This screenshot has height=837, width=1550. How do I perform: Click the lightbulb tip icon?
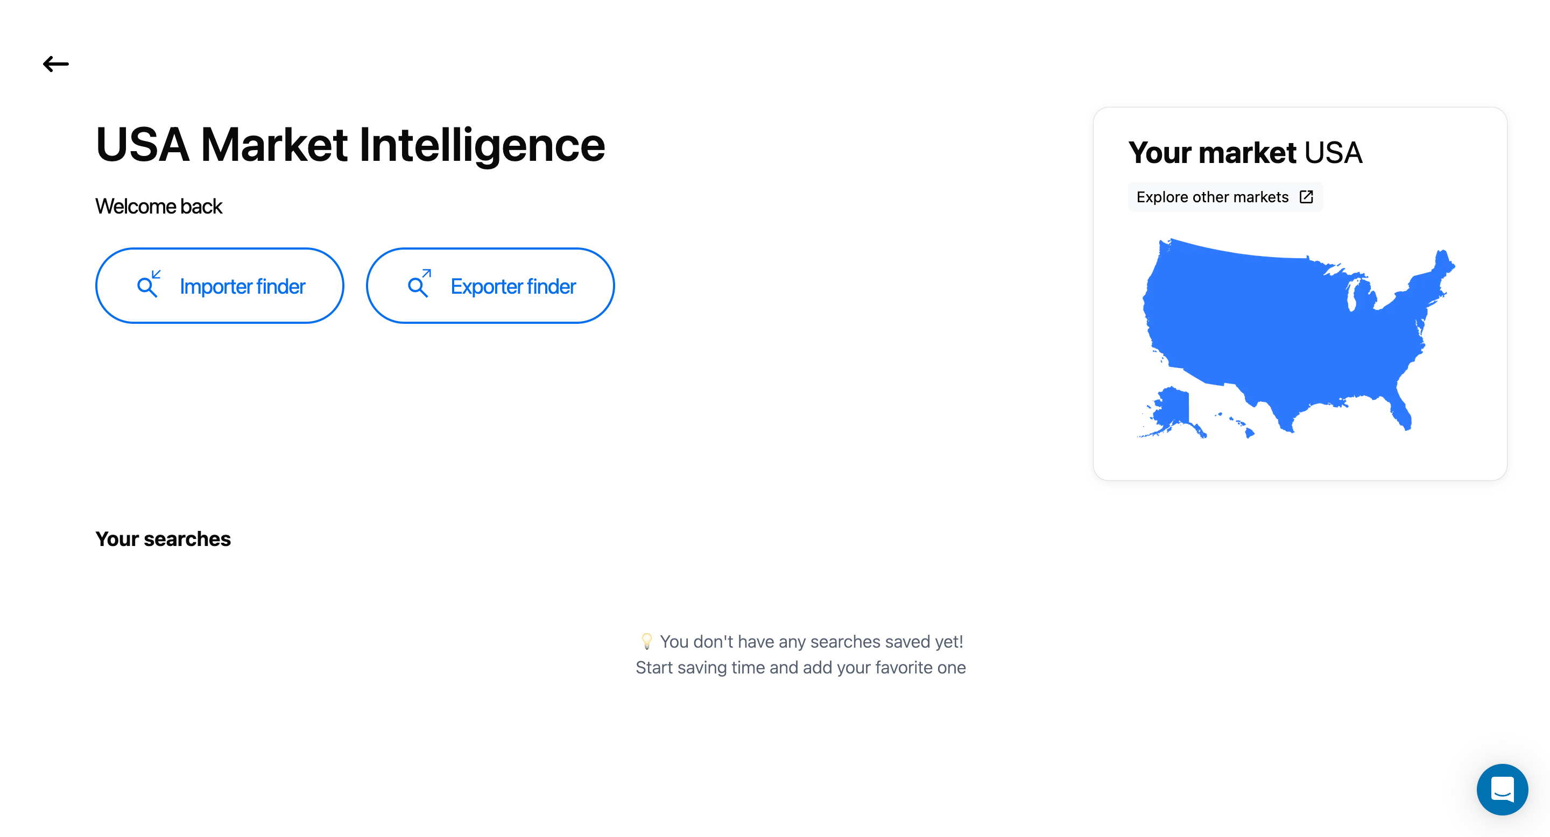[646, 642]
